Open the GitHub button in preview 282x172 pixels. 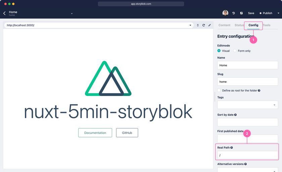click(127, 133)
